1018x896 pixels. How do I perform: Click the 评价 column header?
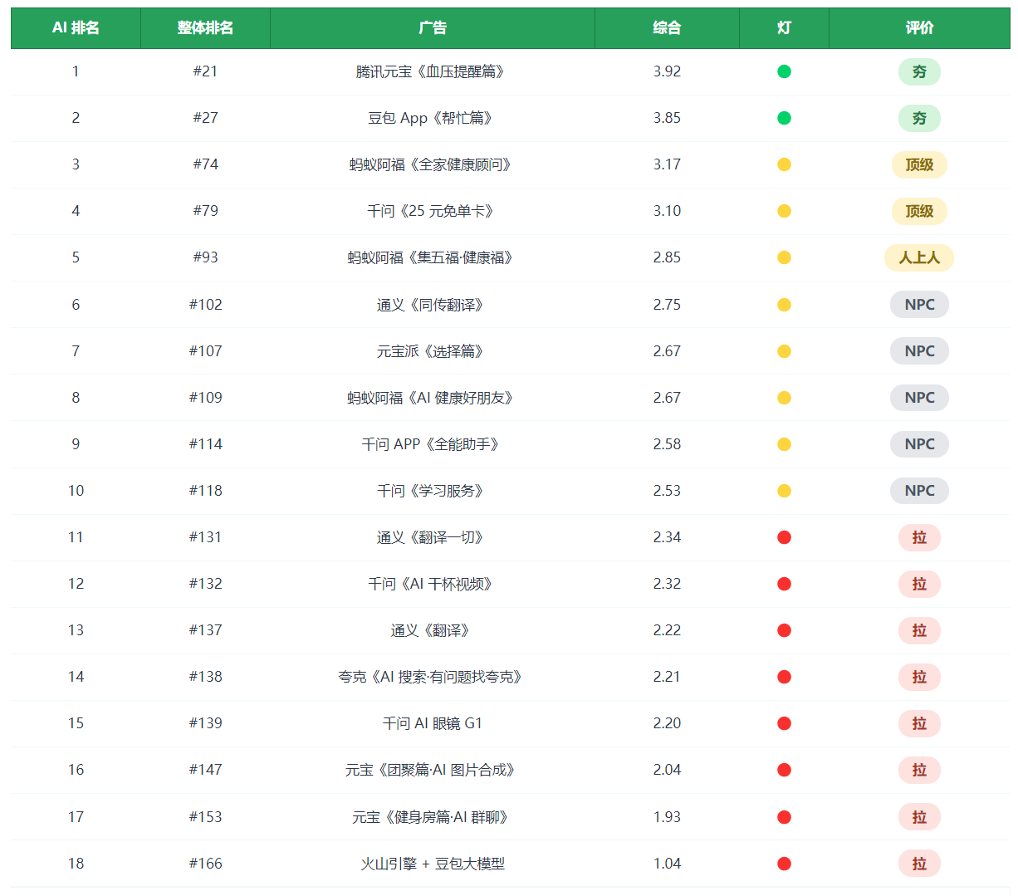919,28
